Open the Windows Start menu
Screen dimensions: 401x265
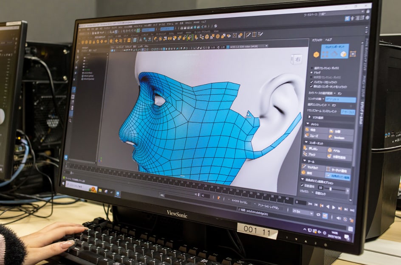click(64, 183)
